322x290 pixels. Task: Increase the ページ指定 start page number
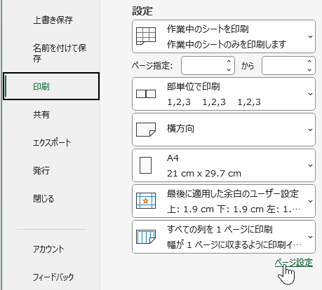pos(229,62)
